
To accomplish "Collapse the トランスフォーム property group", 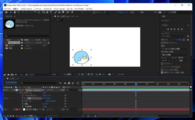I will (17, 93).
